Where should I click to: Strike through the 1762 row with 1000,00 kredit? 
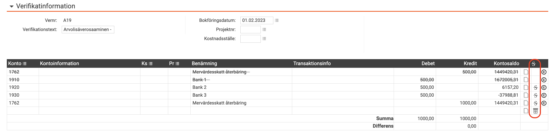tap(535, 103)
